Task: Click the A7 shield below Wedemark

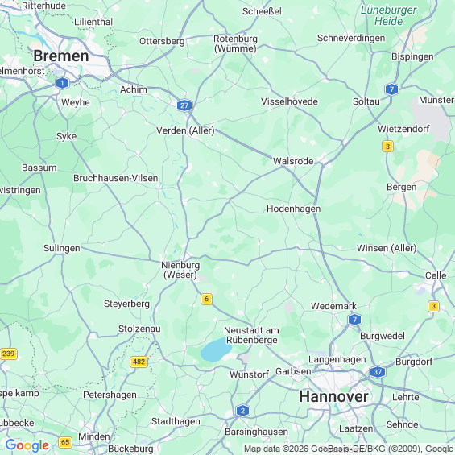Action: pyautogui.click(x=354, y=320)
